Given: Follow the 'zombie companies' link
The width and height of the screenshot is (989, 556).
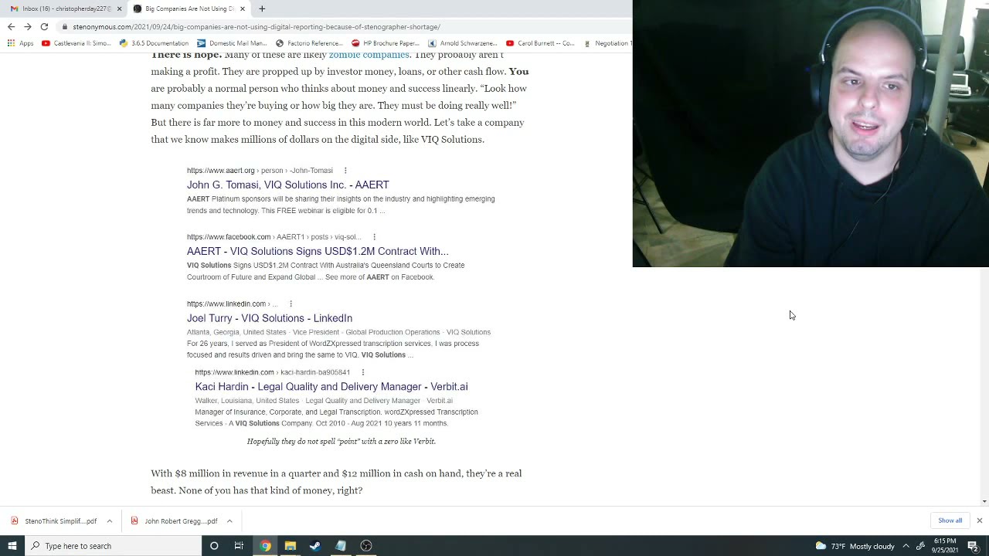Looking at the screenshot, I should [x=369, y=55].
